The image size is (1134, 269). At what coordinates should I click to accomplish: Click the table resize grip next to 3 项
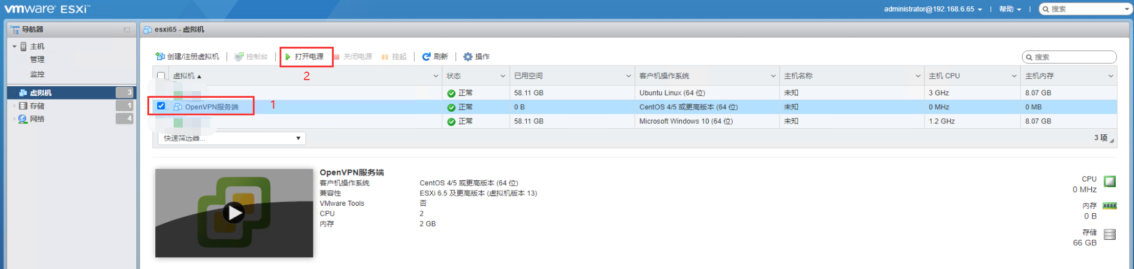pyautogui.click(x=1112, y=140)
